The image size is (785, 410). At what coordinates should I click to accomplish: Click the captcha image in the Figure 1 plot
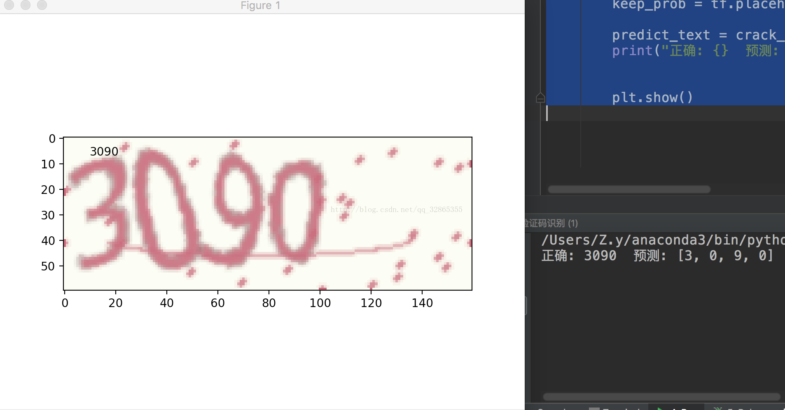268,214
